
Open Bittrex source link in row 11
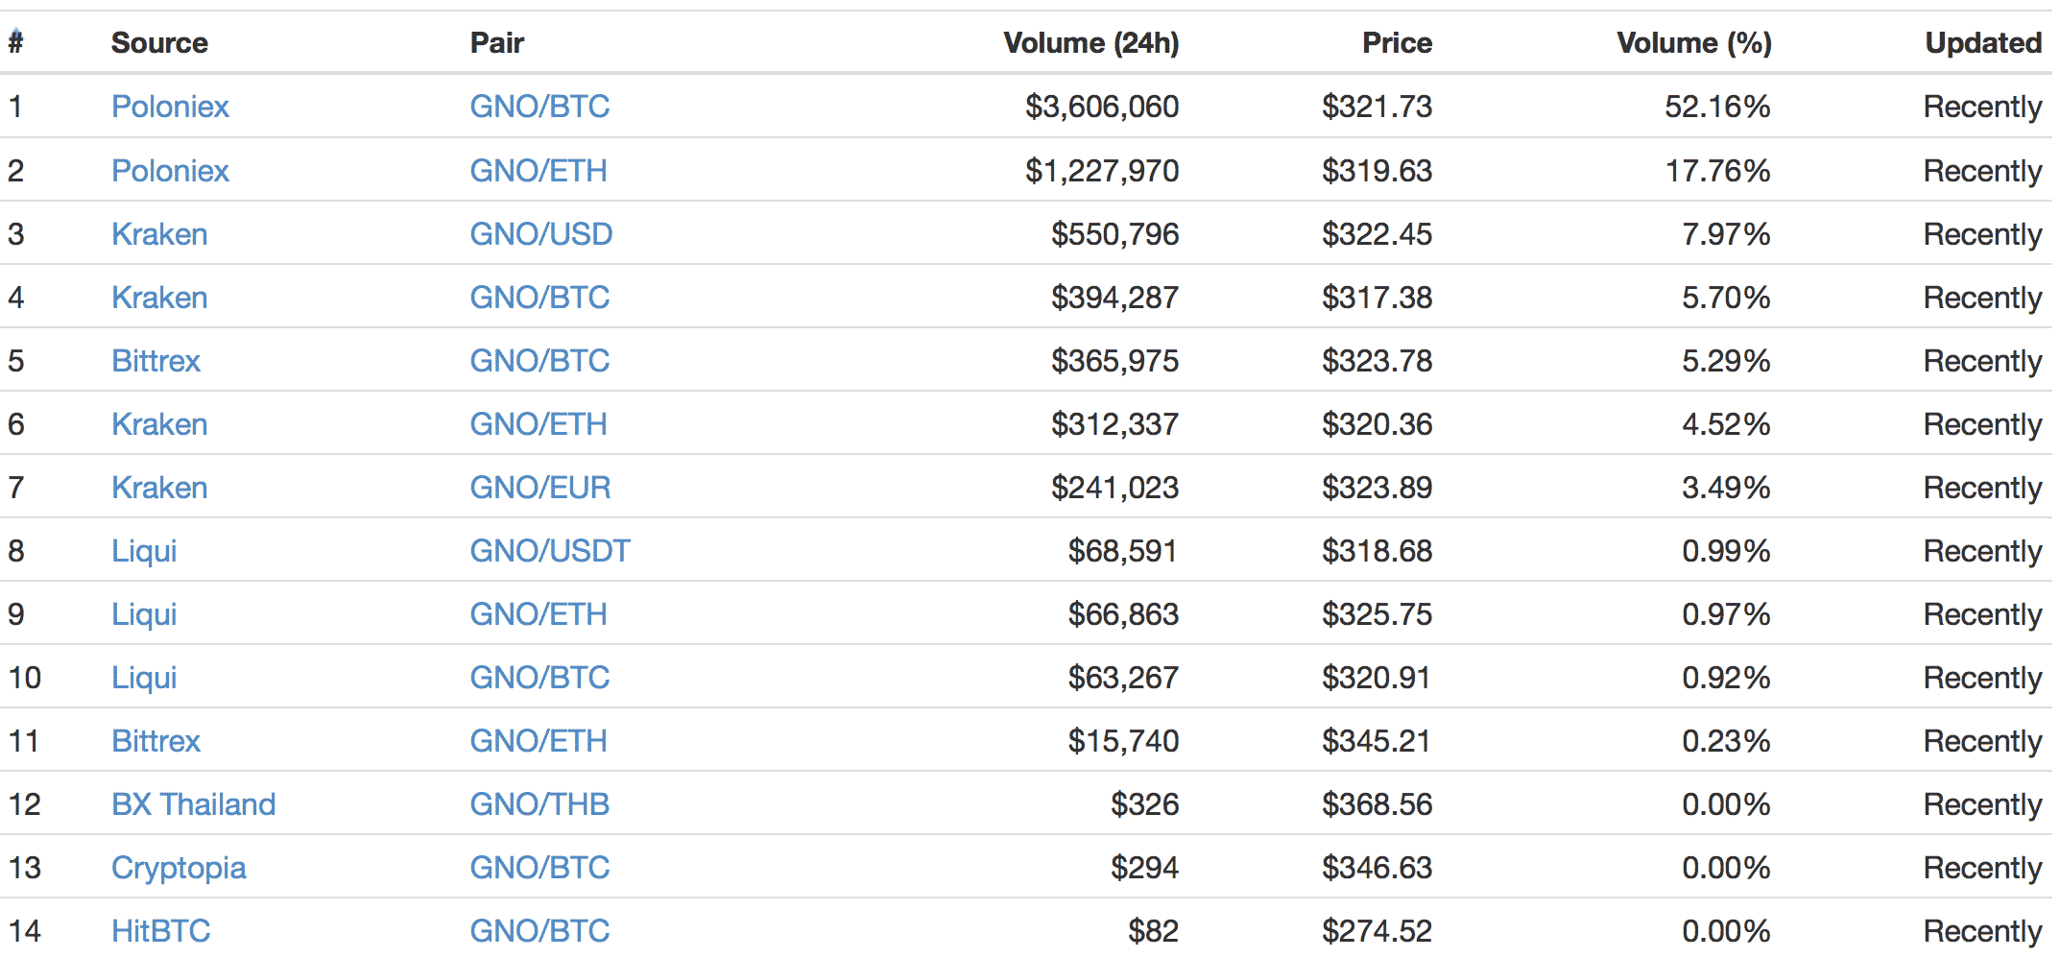point(156,741)
